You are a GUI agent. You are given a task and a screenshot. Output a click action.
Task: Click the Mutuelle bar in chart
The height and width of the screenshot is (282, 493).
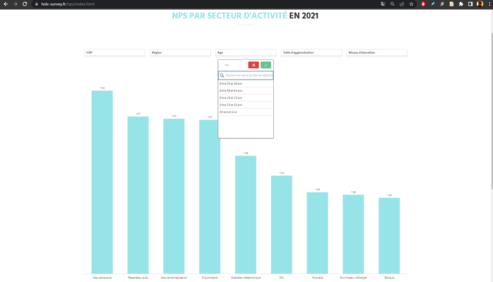[318, 233]
